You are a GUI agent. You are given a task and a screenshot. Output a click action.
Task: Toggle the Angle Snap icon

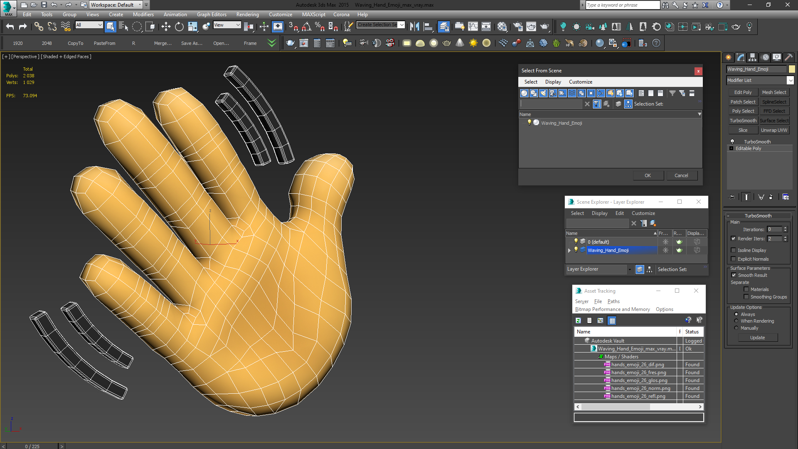pos(307,27)
